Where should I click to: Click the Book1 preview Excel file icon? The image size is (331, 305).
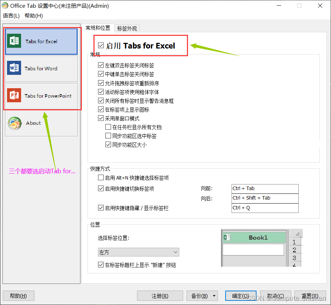(227, 237)
